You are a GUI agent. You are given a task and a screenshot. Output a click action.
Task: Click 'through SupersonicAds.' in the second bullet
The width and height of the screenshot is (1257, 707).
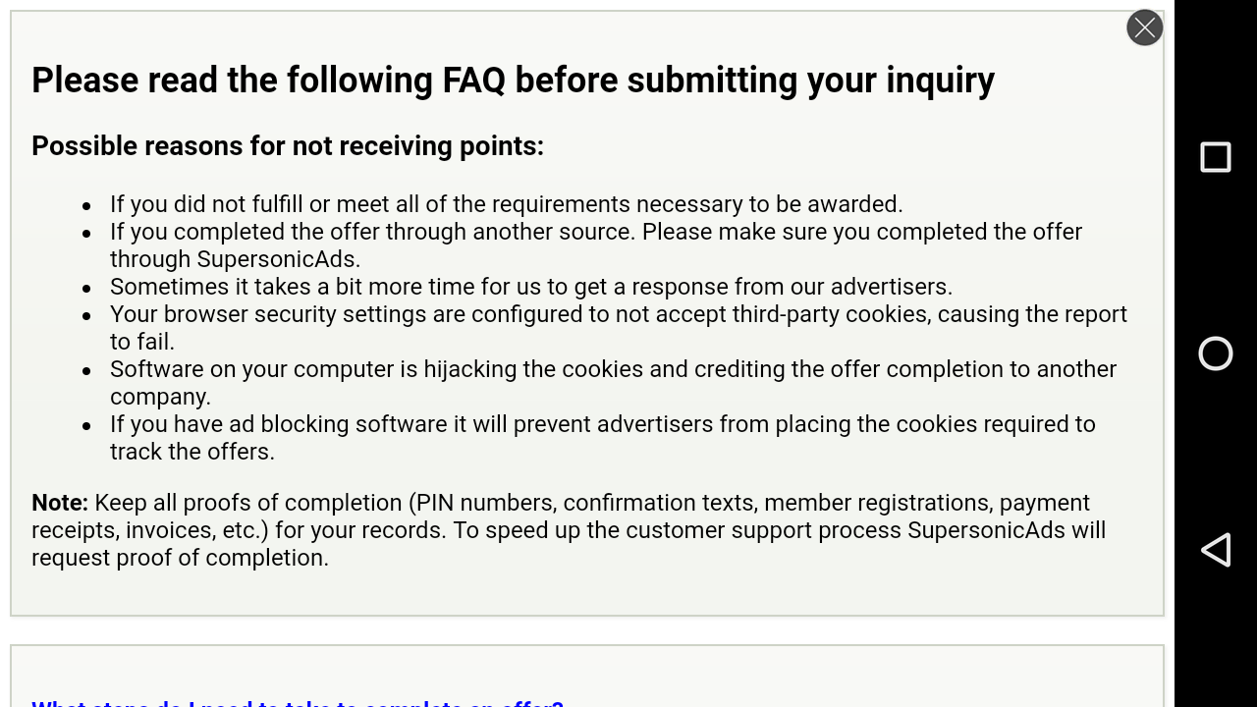(235, 259)
